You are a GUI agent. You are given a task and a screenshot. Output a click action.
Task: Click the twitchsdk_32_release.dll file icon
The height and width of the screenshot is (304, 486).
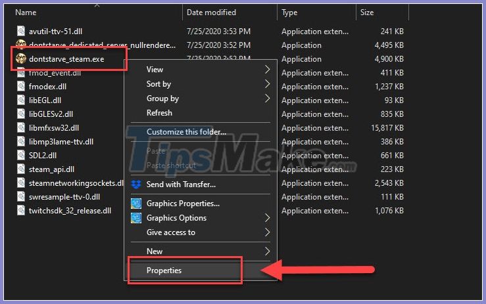[x=21, y=211]
